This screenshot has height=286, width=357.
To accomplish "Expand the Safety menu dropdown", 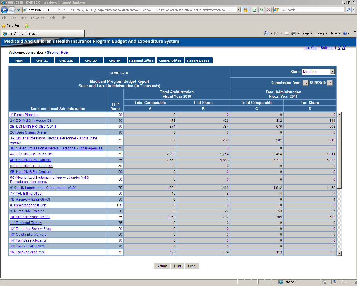I will [321, 33].
